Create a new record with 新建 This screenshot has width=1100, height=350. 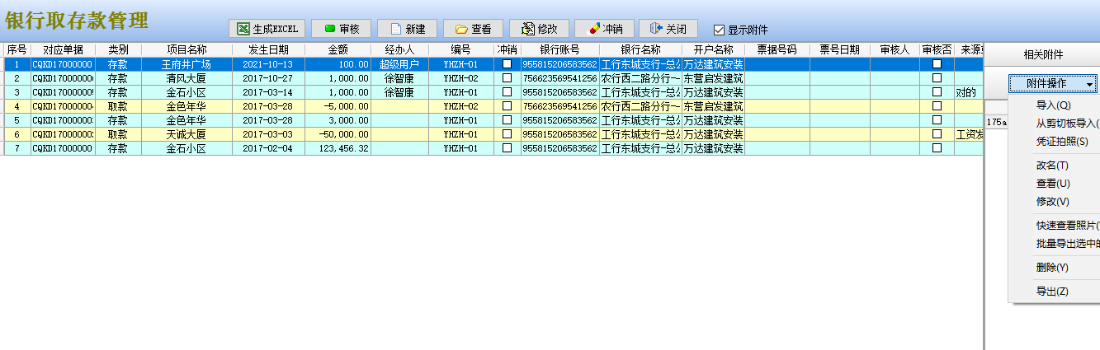pyautogui.click(x=407, y=29)
